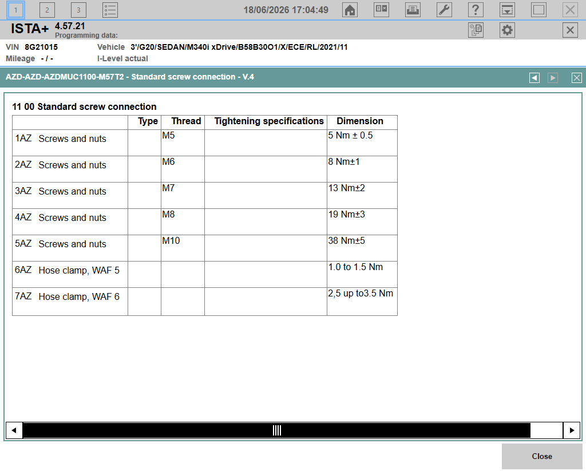The height and width of the screenshot is (471, 586).
Task: Select the 6AZ Hose clamp, WAF 5 row
Action: tap(205, 274)
